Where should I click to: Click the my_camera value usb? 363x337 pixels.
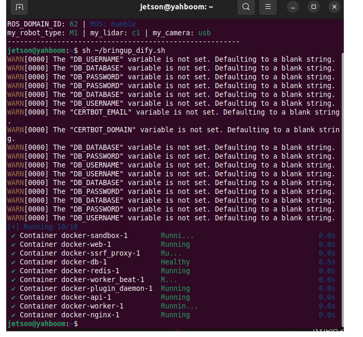point(205,33)
